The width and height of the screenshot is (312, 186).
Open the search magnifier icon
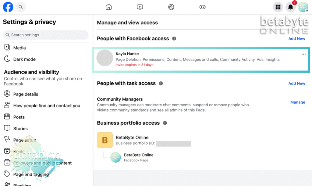(x=20, y=7)
